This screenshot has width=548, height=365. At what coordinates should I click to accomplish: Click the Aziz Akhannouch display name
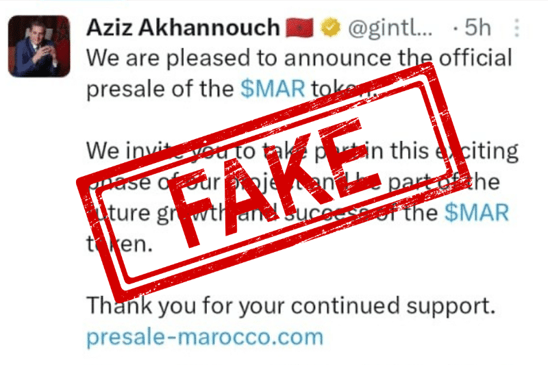click(x=183, y=27)
